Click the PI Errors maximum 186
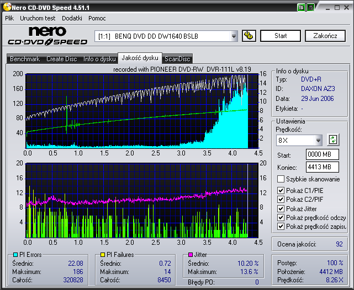The width and height of the screenshot is (354, 290). pos(78,271)
